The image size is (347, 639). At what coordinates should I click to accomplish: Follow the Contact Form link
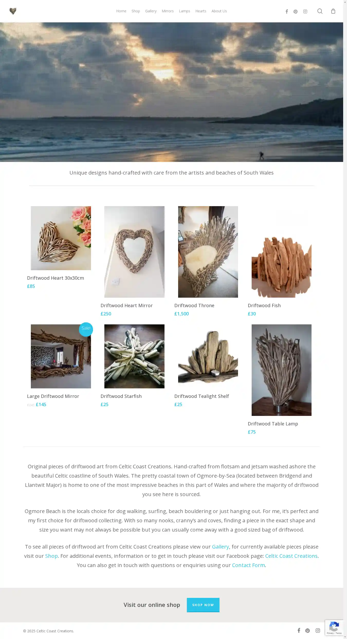248,565
